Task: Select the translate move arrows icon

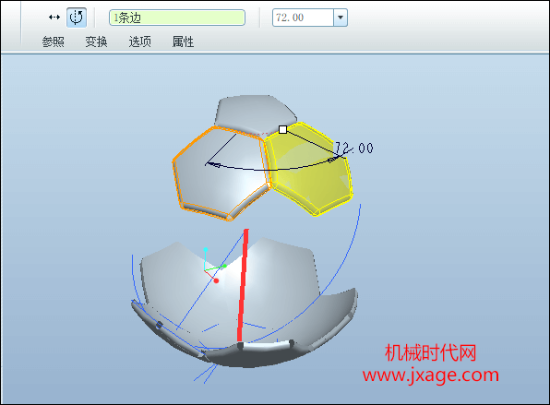Action: pos(54,18)
